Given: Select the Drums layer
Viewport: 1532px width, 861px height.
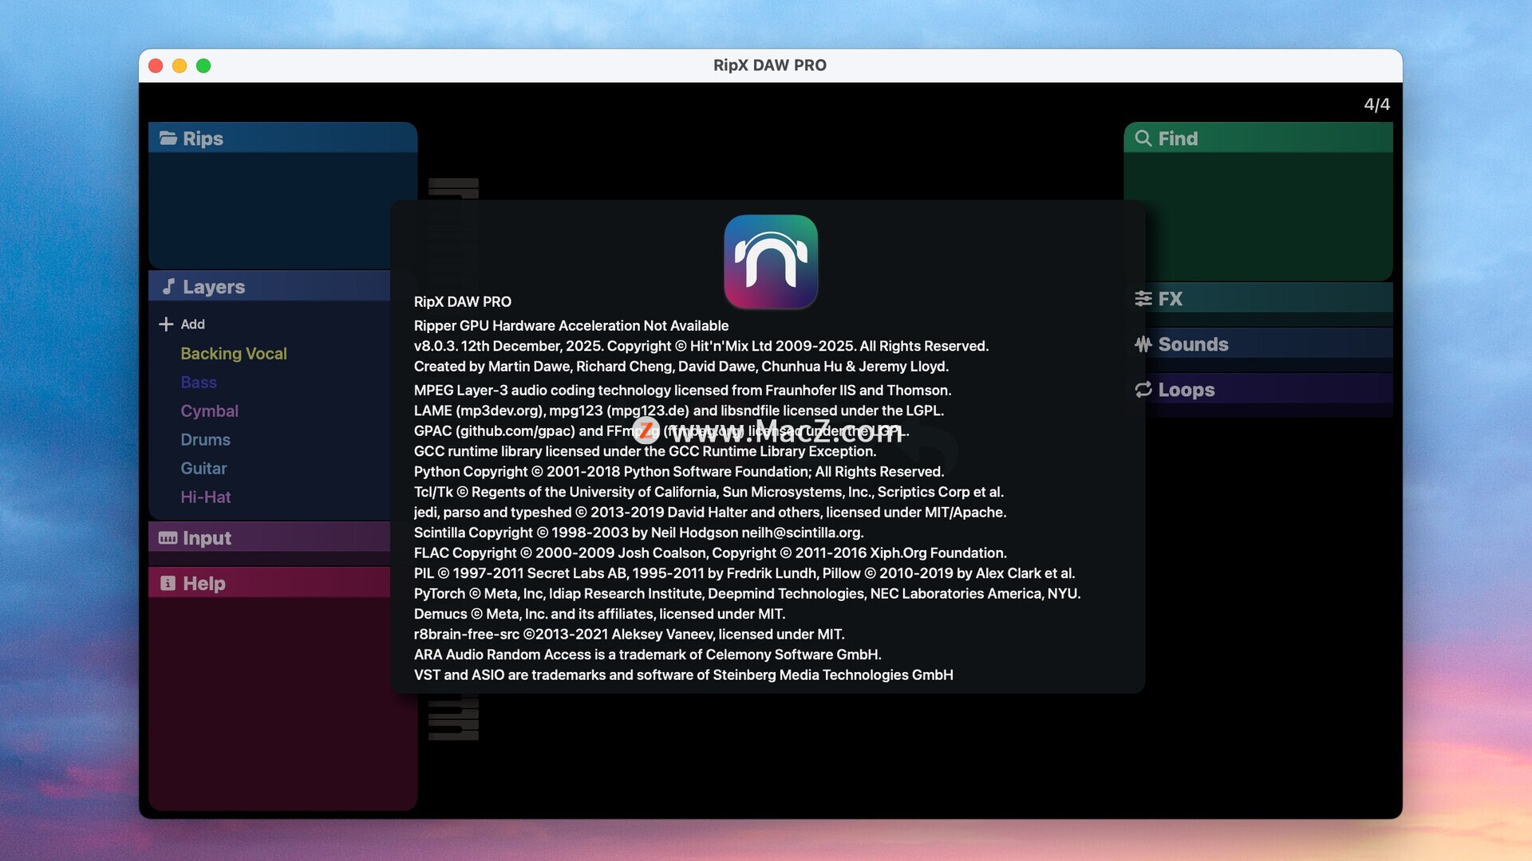Looking at the screenshot, I should click(205, 439).
